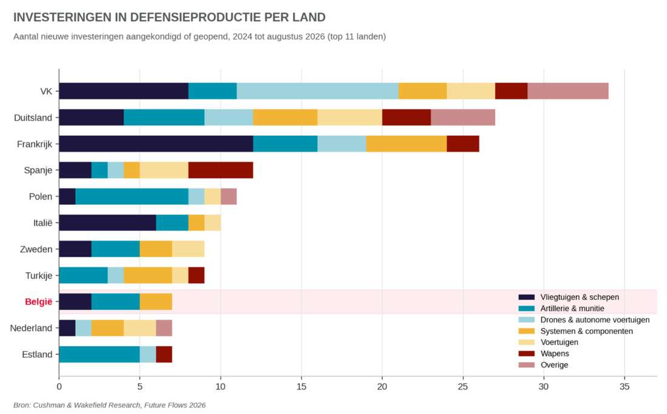The width and height of the screenshot is (667, 414).
Task: Click the pink Overige legend swatch
Action: click(x=526, y=365)
